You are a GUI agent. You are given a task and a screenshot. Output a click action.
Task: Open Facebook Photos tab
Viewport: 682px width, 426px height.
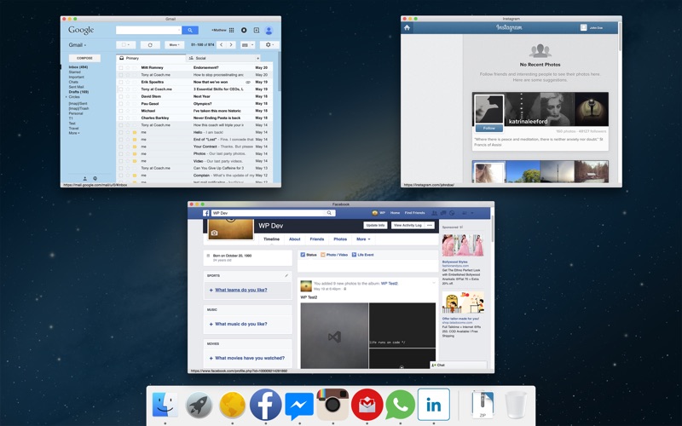340,239
